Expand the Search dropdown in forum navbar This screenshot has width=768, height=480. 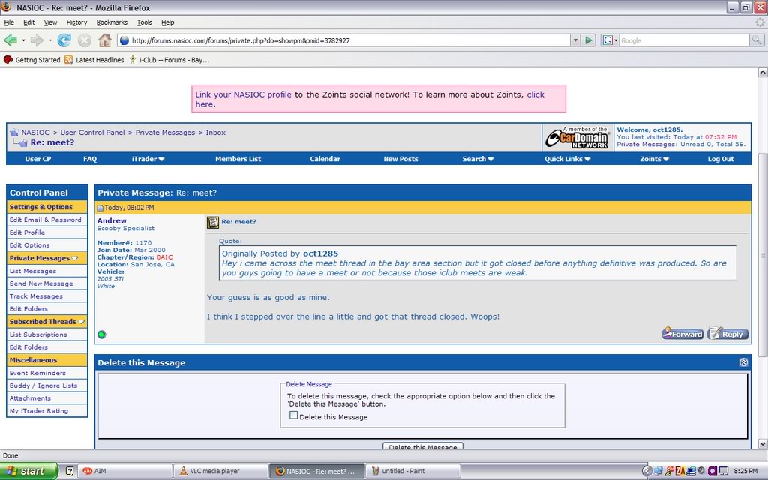click(x=490, y=159)
